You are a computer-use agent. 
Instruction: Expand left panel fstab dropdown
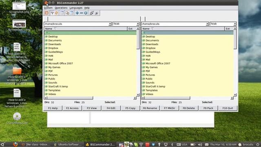(x=138, y=24)
